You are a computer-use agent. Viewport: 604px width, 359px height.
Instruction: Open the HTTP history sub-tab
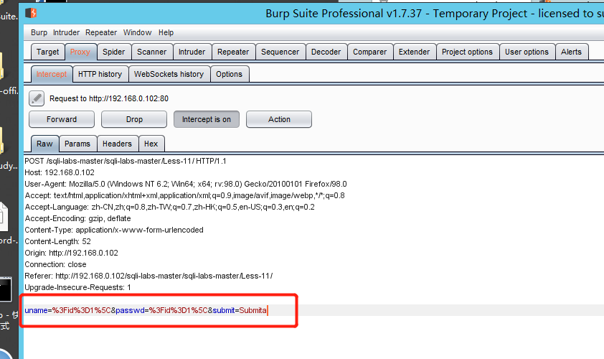(x=100, y=74)
